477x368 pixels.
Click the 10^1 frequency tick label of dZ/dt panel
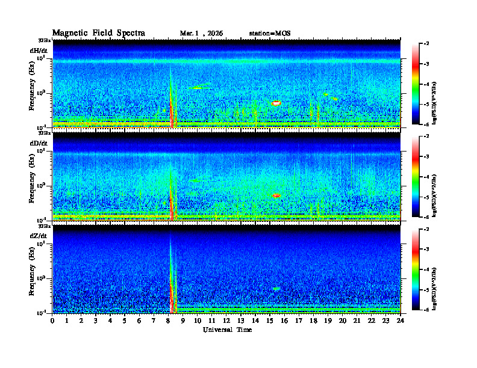click(x=41, y=243)
